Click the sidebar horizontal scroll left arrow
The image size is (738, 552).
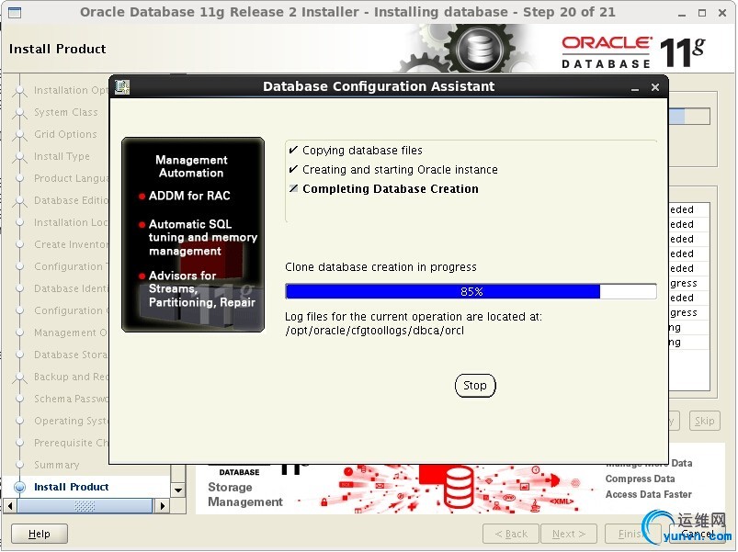tap(10, 506)
